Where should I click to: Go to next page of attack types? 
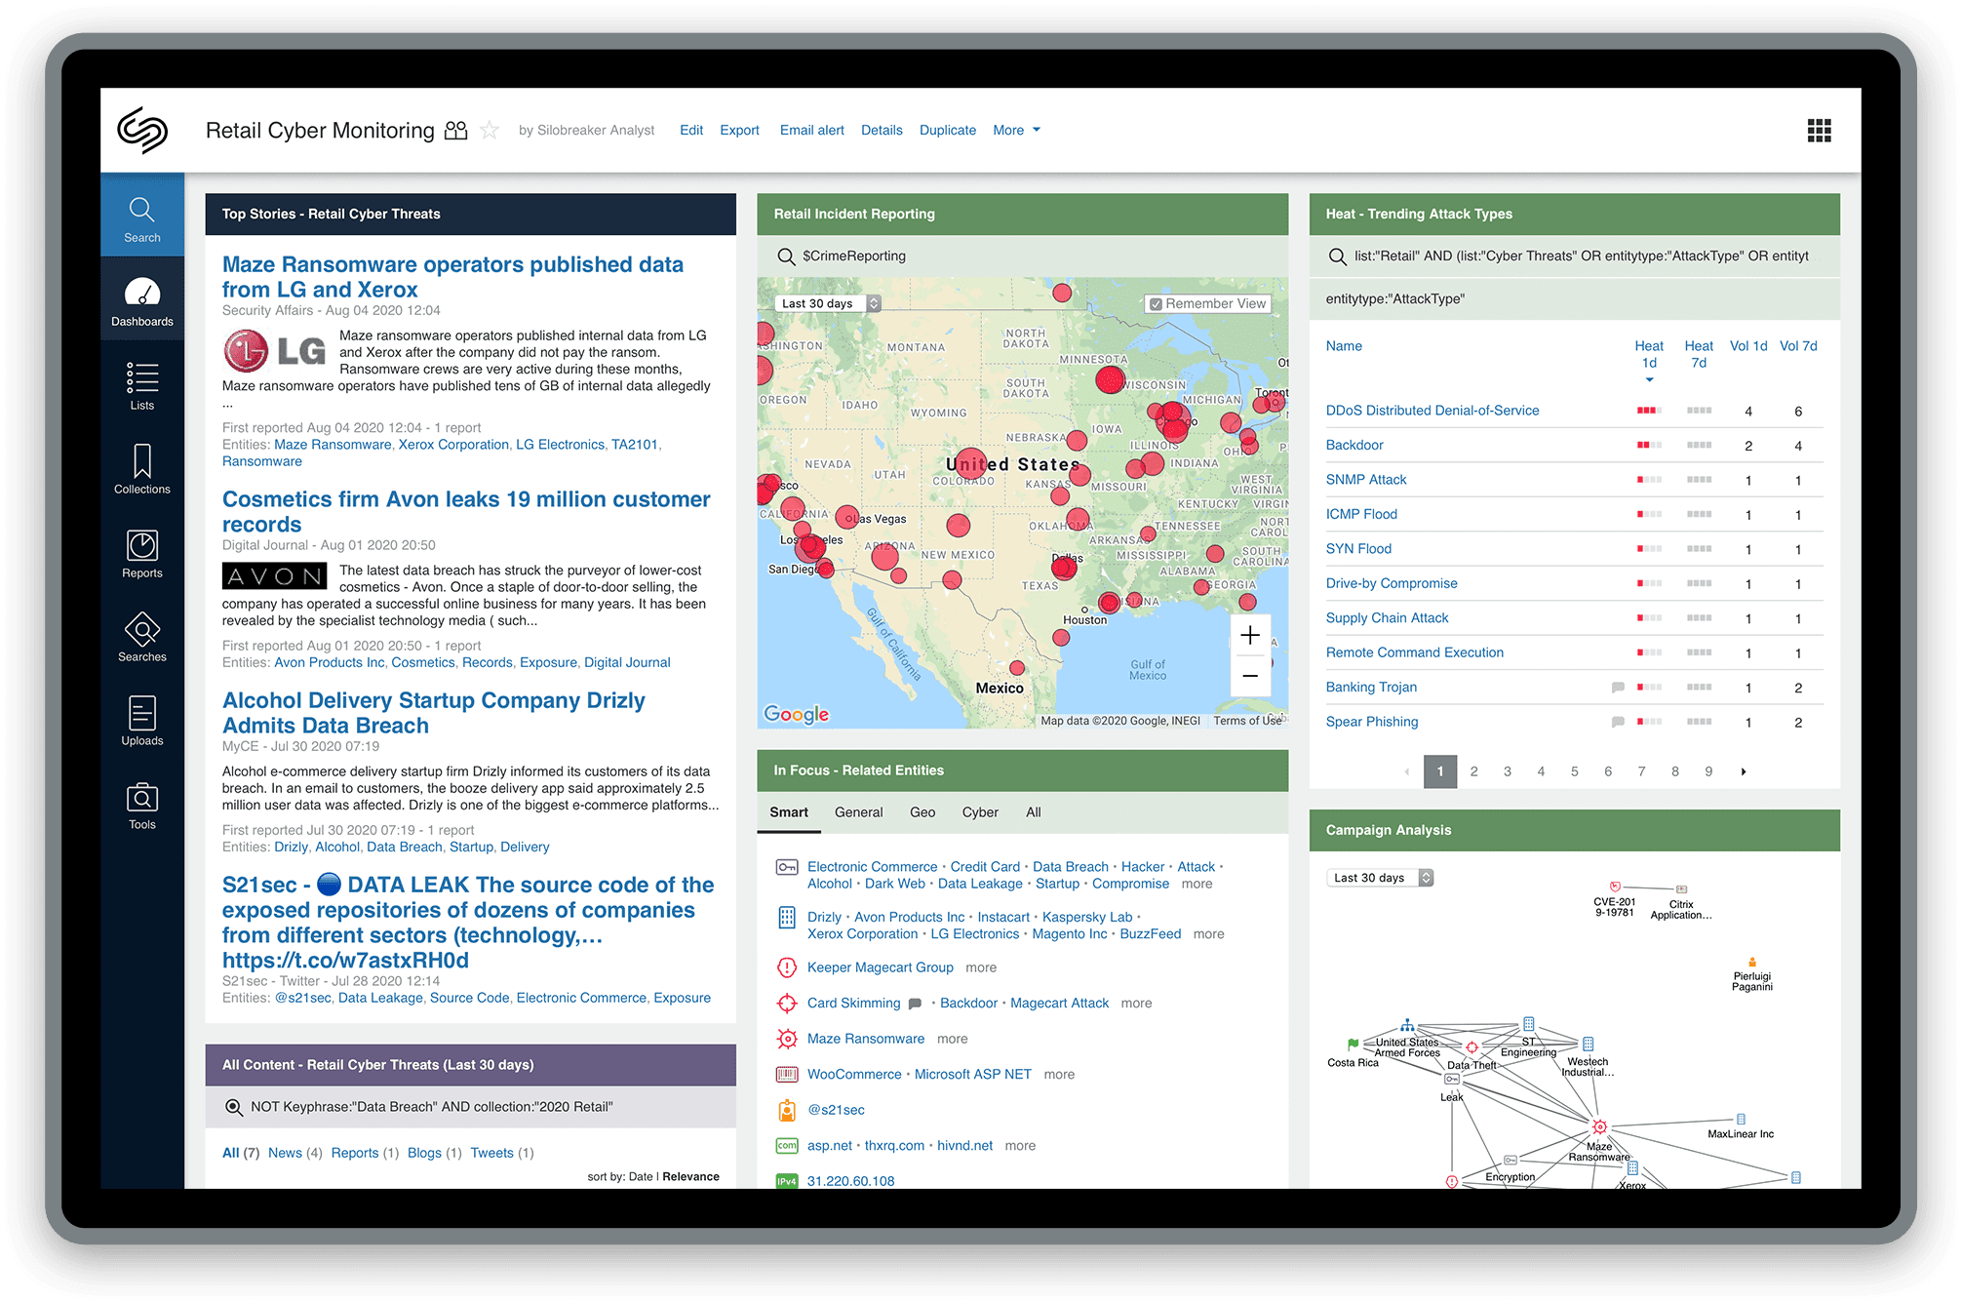(x=1744, y=771)
